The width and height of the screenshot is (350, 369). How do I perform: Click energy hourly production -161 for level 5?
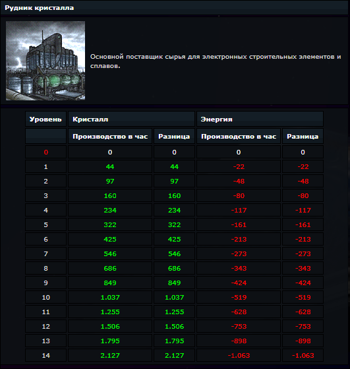pos(239,224)
